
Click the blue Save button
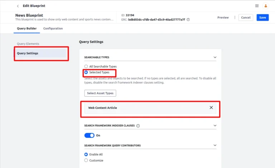pos(262,17)
